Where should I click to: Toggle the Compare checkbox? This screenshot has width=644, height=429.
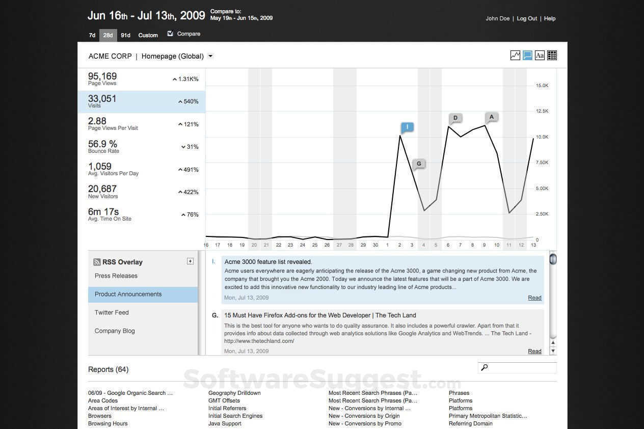coord(170,34)
